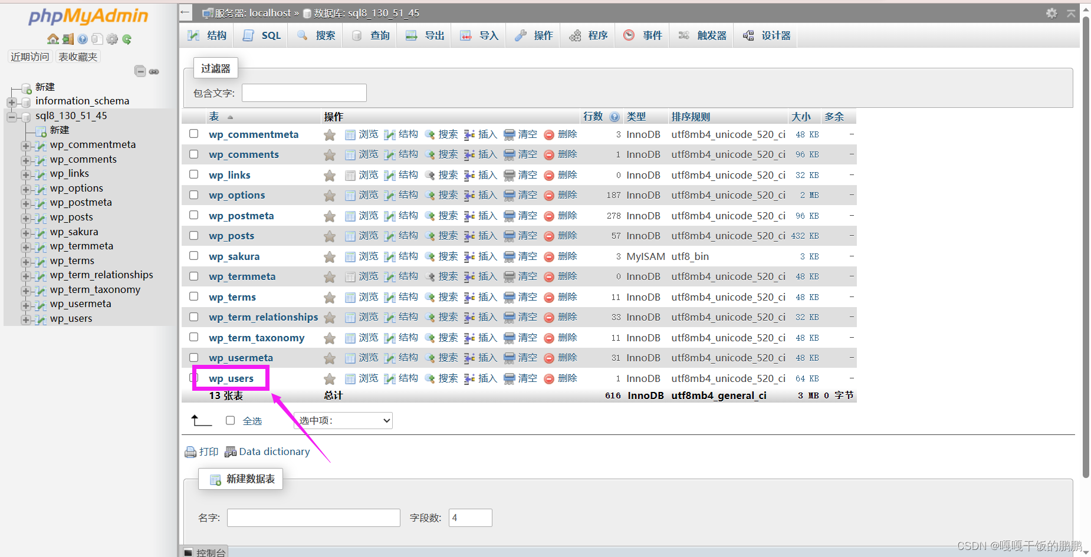Screen dimensions: 1091x557
Task: Favorite star for wp_commentmeta table
Action: [x=330, y=135]
